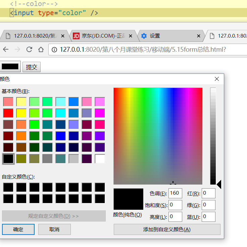Image resolution: width=247 pixels, height=247 pixels.
Task: Click the luminance slider arrow
Action: click(219, 184)
